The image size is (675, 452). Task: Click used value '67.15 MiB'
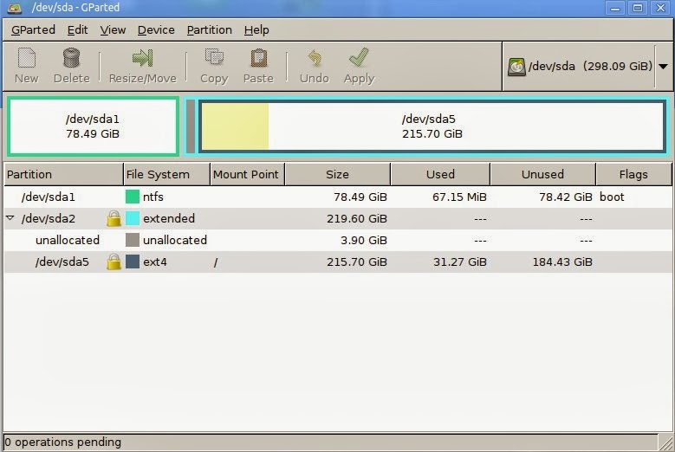[459, 197]
